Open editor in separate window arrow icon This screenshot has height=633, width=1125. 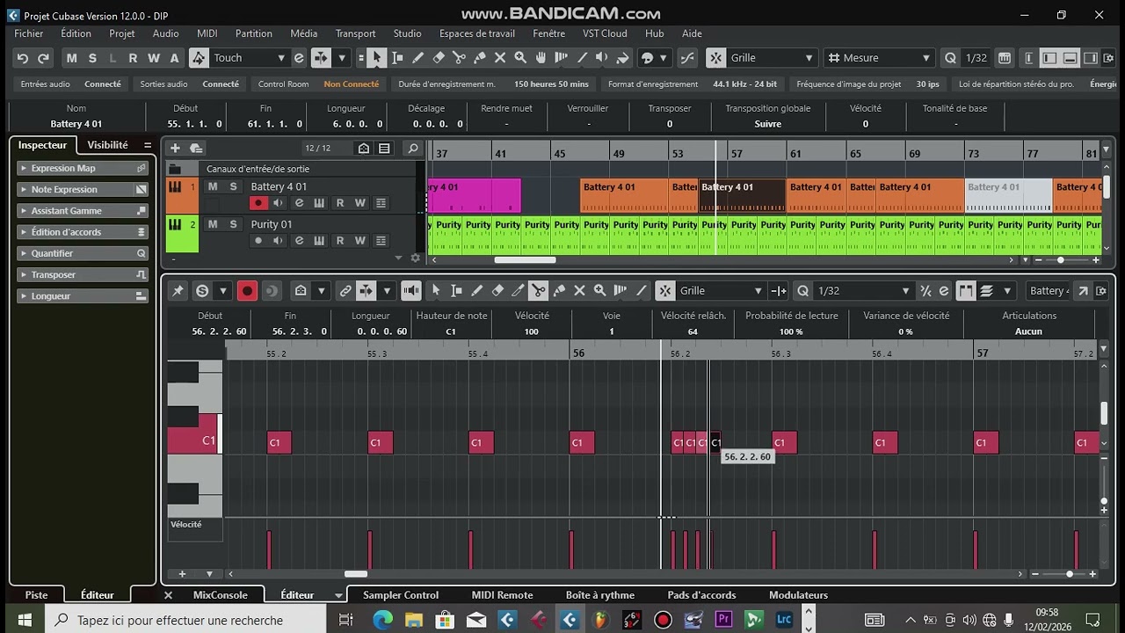[1083, 291]
